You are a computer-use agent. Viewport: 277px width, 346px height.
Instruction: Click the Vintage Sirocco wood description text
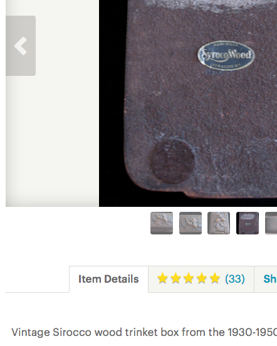(144, 332)
